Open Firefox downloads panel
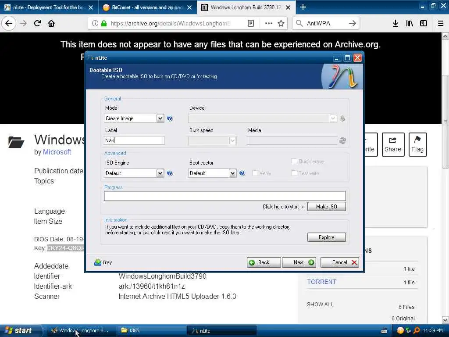449x337 pixels. pyautogui.click(x=396, y=23)
